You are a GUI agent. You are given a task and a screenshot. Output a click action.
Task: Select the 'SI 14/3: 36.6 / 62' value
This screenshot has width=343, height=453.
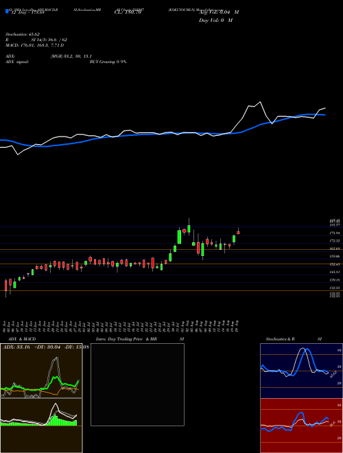[x=49, y=40]
